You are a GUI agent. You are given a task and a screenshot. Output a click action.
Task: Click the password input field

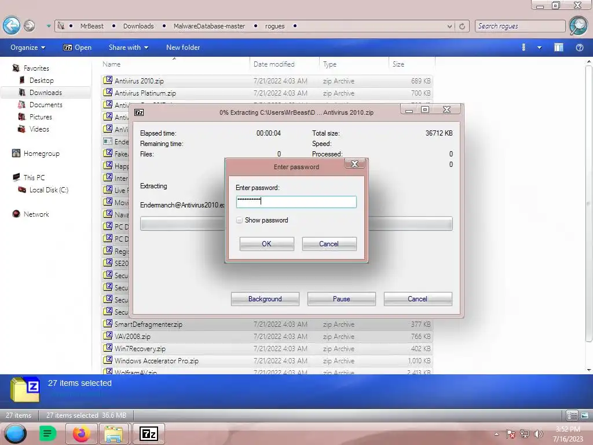click(x=296, y=202)
